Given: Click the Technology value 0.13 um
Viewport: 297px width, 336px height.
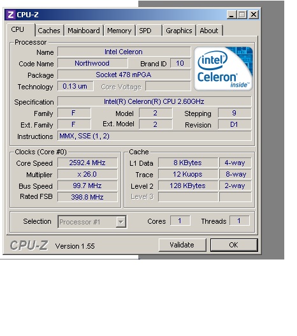Looking at the screenshot, I should (75, 86).
